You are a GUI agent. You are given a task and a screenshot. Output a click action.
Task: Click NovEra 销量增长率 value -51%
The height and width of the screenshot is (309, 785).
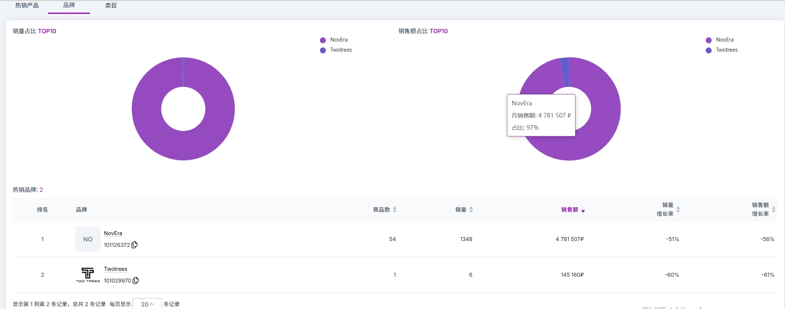673,239
